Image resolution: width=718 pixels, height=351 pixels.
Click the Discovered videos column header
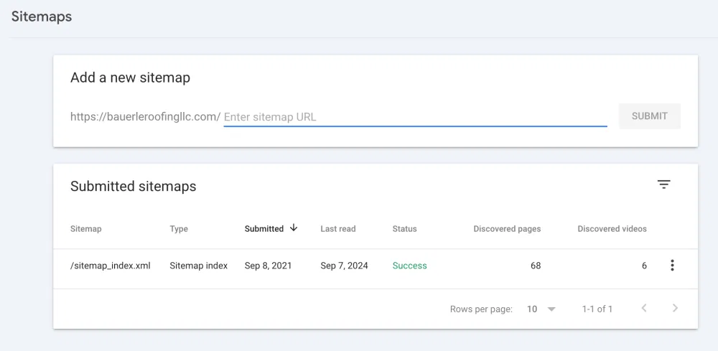pyautogui.click(x=612, y=229)
